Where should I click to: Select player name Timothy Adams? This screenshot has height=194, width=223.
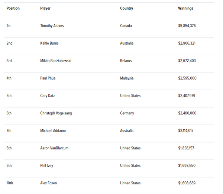coord(52,26)
